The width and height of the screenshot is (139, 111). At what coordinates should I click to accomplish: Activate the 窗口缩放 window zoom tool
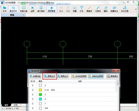41,9
